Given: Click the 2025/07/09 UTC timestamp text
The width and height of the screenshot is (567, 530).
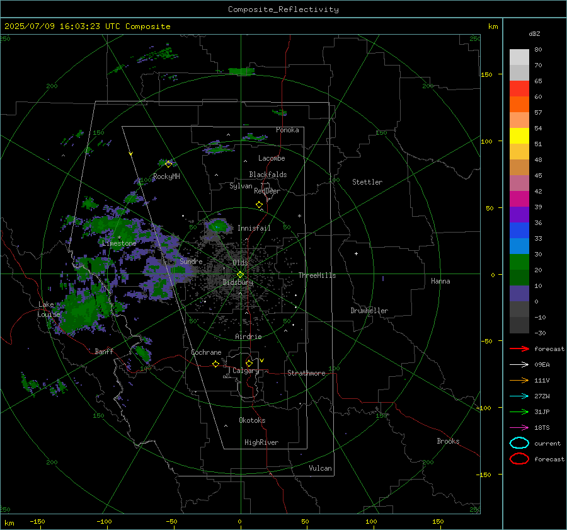Looking at the screenshot, I should 87,26.
